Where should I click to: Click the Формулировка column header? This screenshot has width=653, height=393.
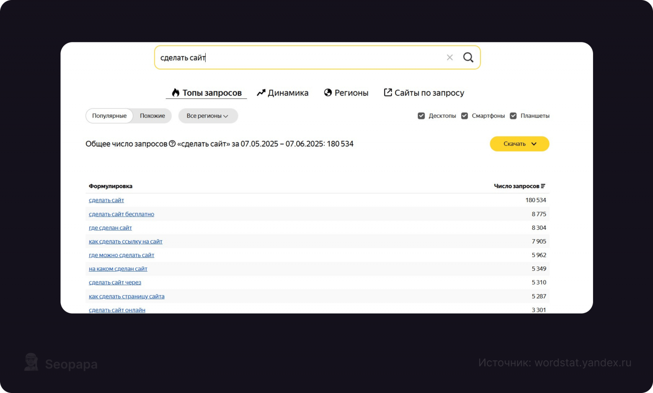[x=111, y=186]
